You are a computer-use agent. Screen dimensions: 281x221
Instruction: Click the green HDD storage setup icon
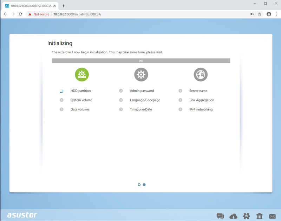pyautogui.click(x=82, y=74)
